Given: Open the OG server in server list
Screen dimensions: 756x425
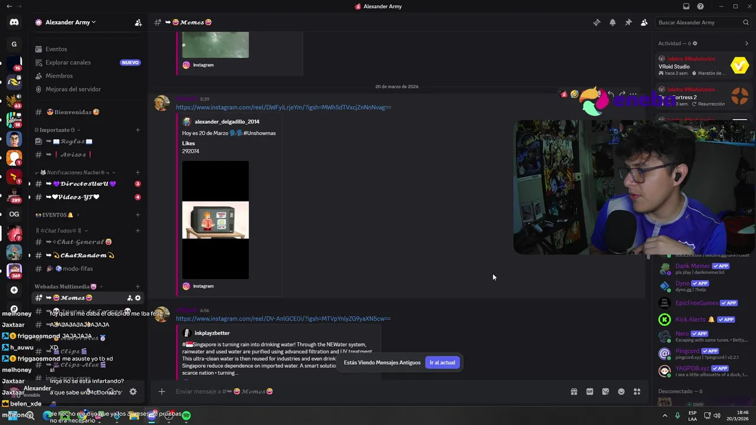Looking at the screenshot, I should tap(14, 214).
